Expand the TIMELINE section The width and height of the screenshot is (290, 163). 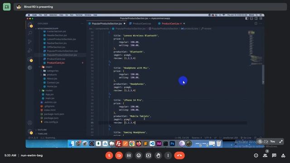tap(42, 134)
